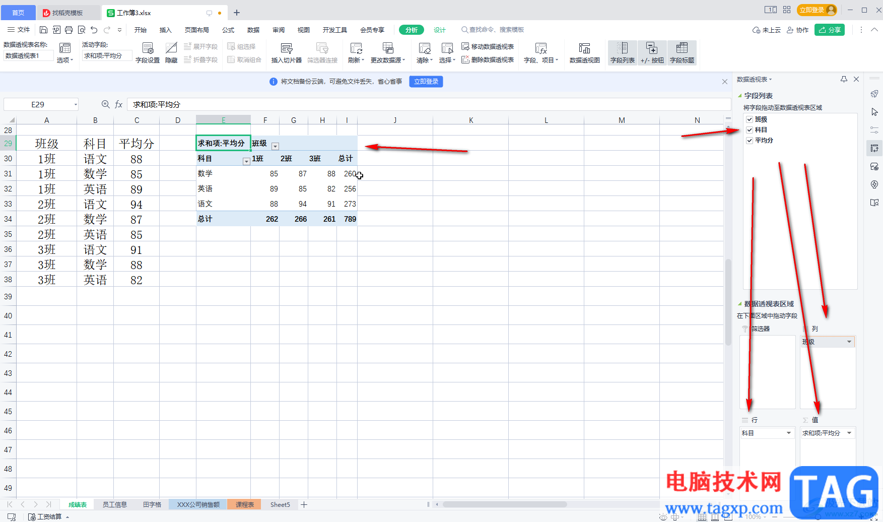Screen dimensions: 883x522
Task: Click the pivot table name input field
Action: 28,56
